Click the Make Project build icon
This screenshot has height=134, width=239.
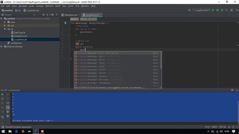click(189, 10)
